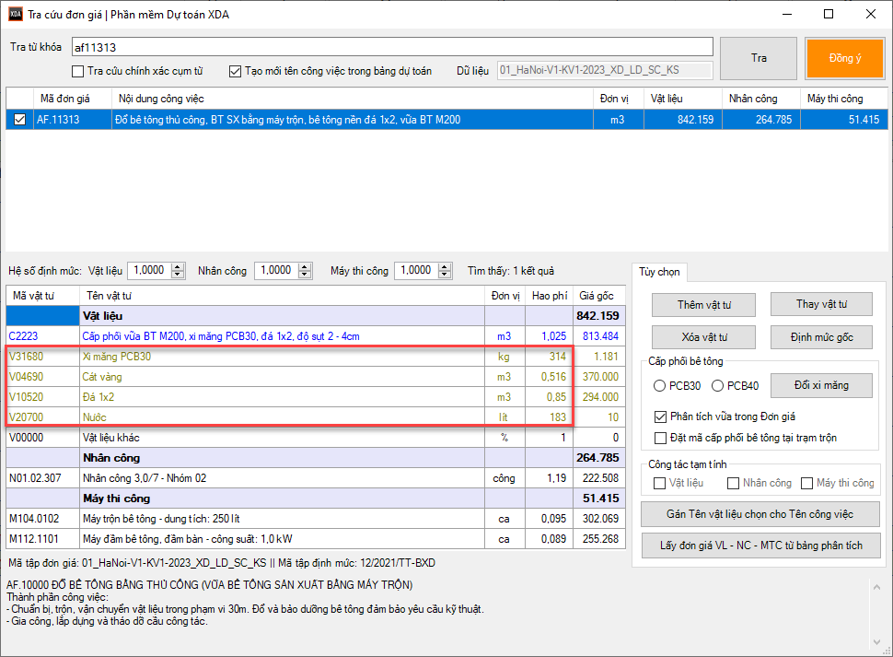Decrease the Nhân công coefficient with down arrow
The height and width of the screenshot is (657, 893).
click(x=306, y=275)
